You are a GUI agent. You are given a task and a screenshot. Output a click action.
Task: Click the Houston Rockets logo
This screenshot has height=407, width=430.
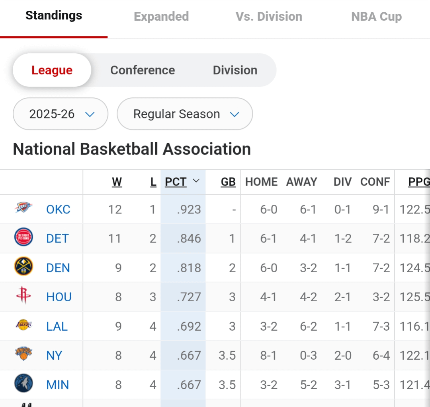tap(23, 297)
